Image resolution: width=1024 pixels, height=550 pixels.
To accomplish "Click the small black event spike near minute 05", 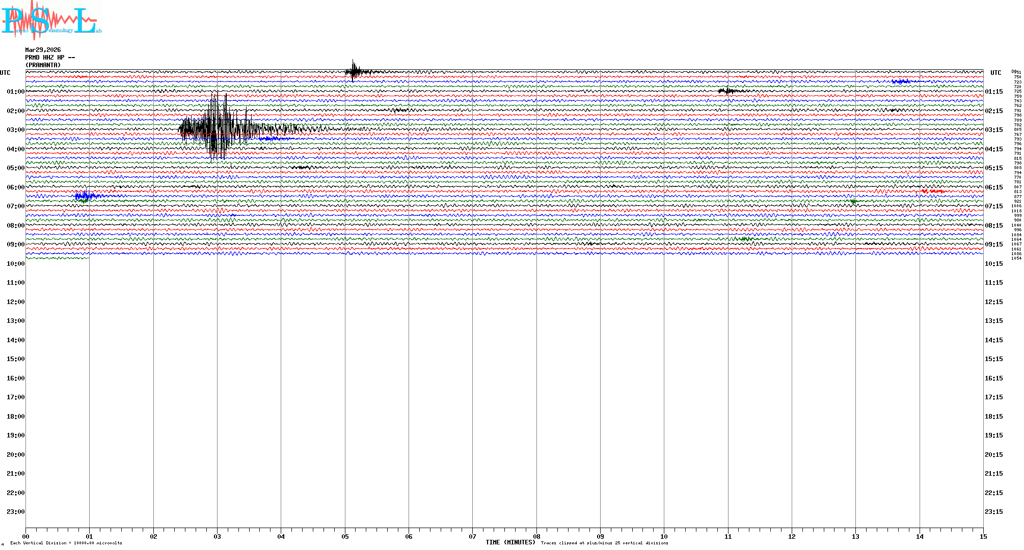I will (x=354, y=71).
